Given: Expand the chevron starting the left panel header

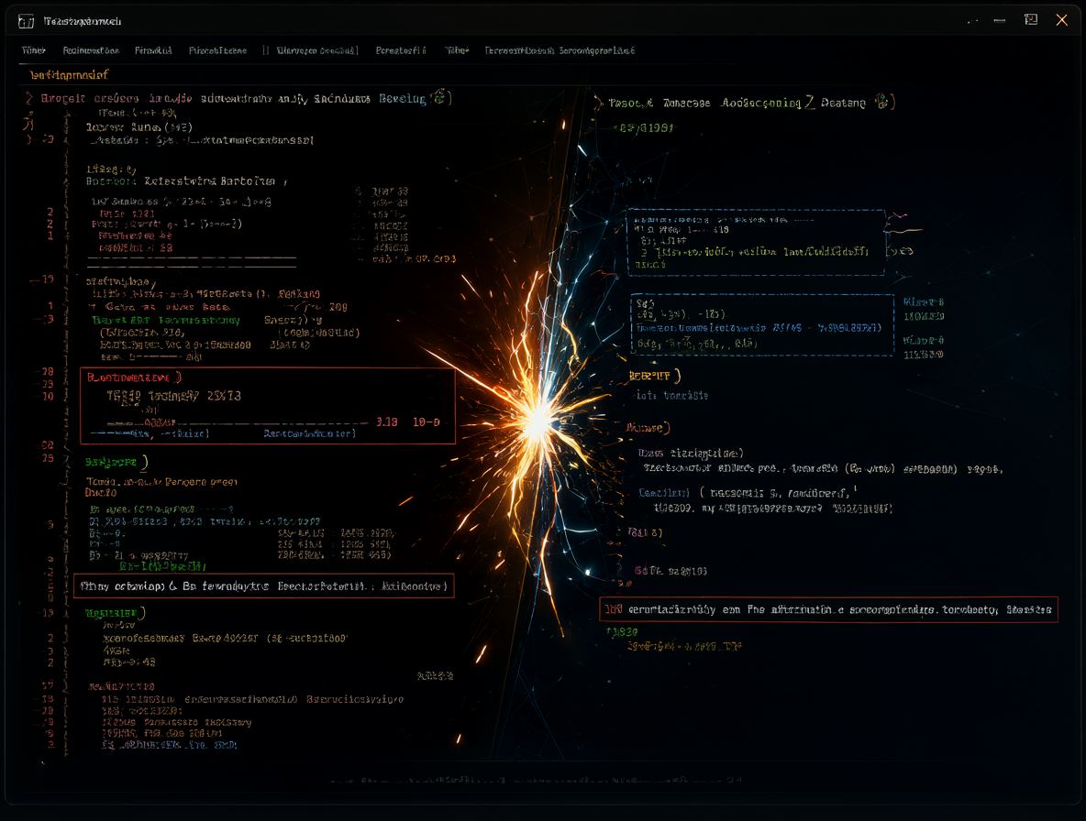Looking at the screenshot, I should 29,98.
